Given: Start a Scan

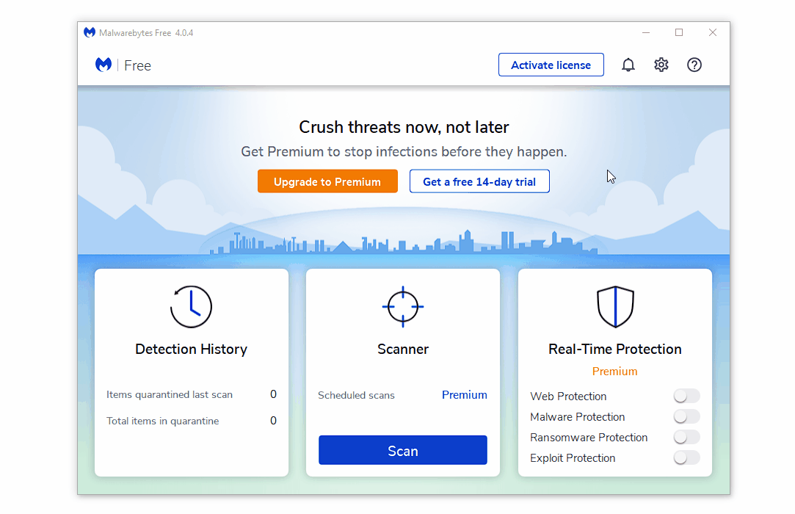Looking at the screenshot, I should [x=402, y=449].
